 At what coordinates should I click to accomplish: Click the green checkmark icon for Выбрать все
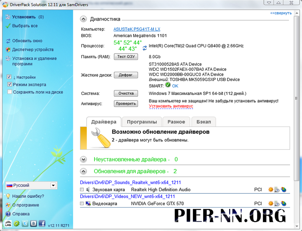8,26
